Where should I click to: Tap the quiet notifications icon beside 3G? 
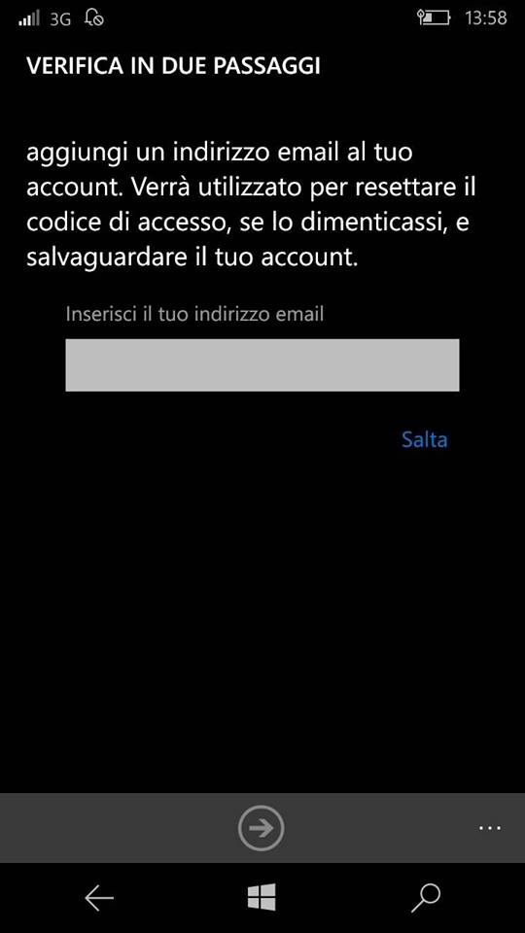[x=94, y=17]
